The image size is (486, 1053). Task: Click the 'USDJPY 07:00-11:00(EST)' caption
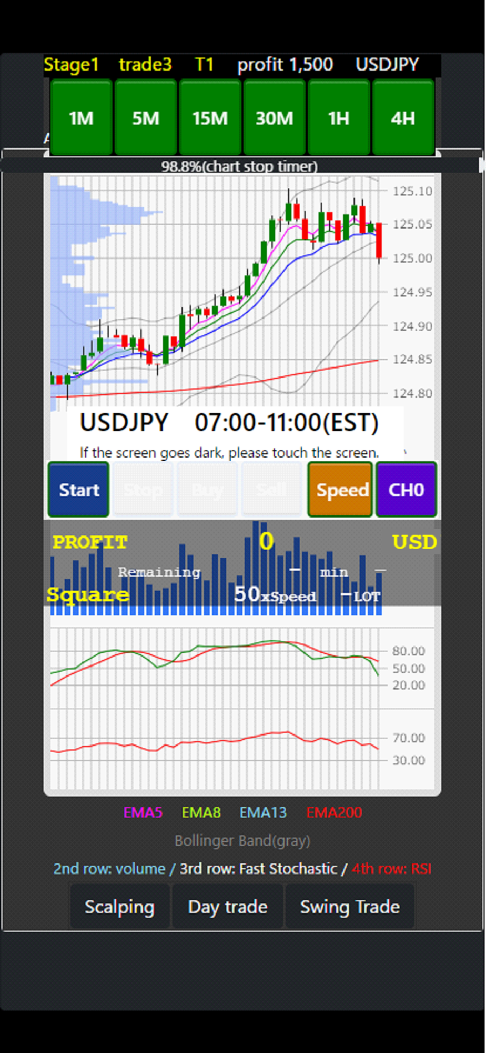229,422
